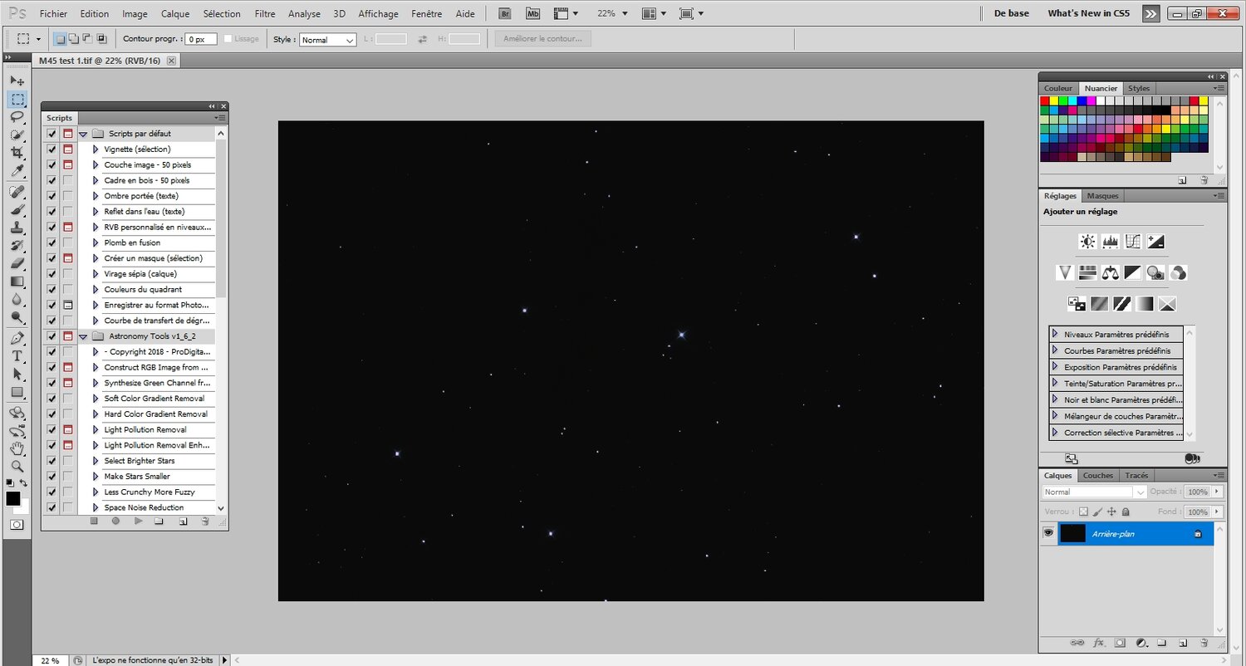Select the Crop tool
Viewport: 1246px width, 666px height.
[17, 154]
